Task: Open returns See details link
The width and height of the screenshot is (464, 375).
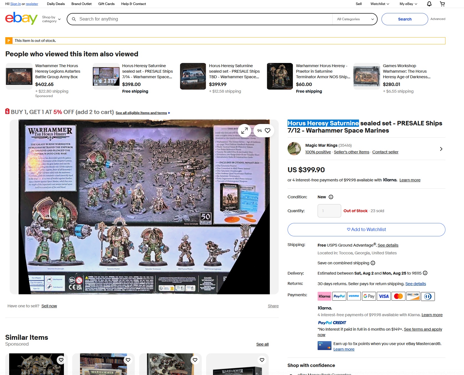Action: [416, 284]
